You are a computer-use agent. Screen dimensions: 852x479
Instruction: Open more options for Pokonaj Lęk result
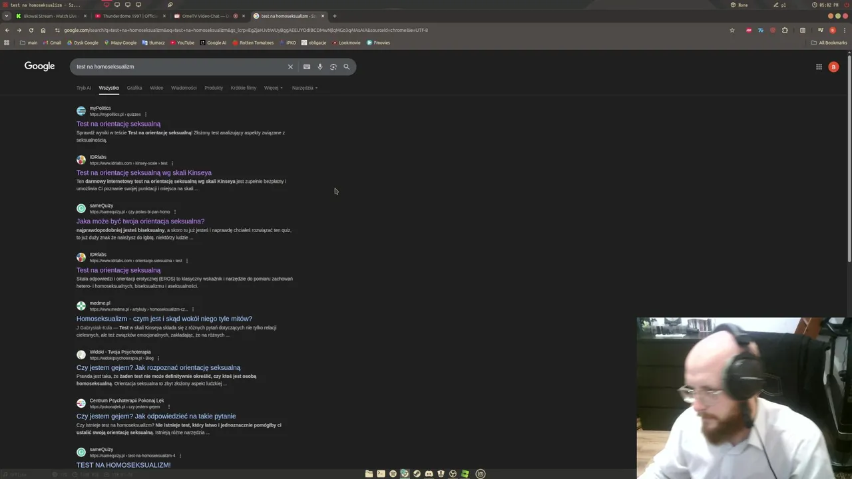coord(168,406)
